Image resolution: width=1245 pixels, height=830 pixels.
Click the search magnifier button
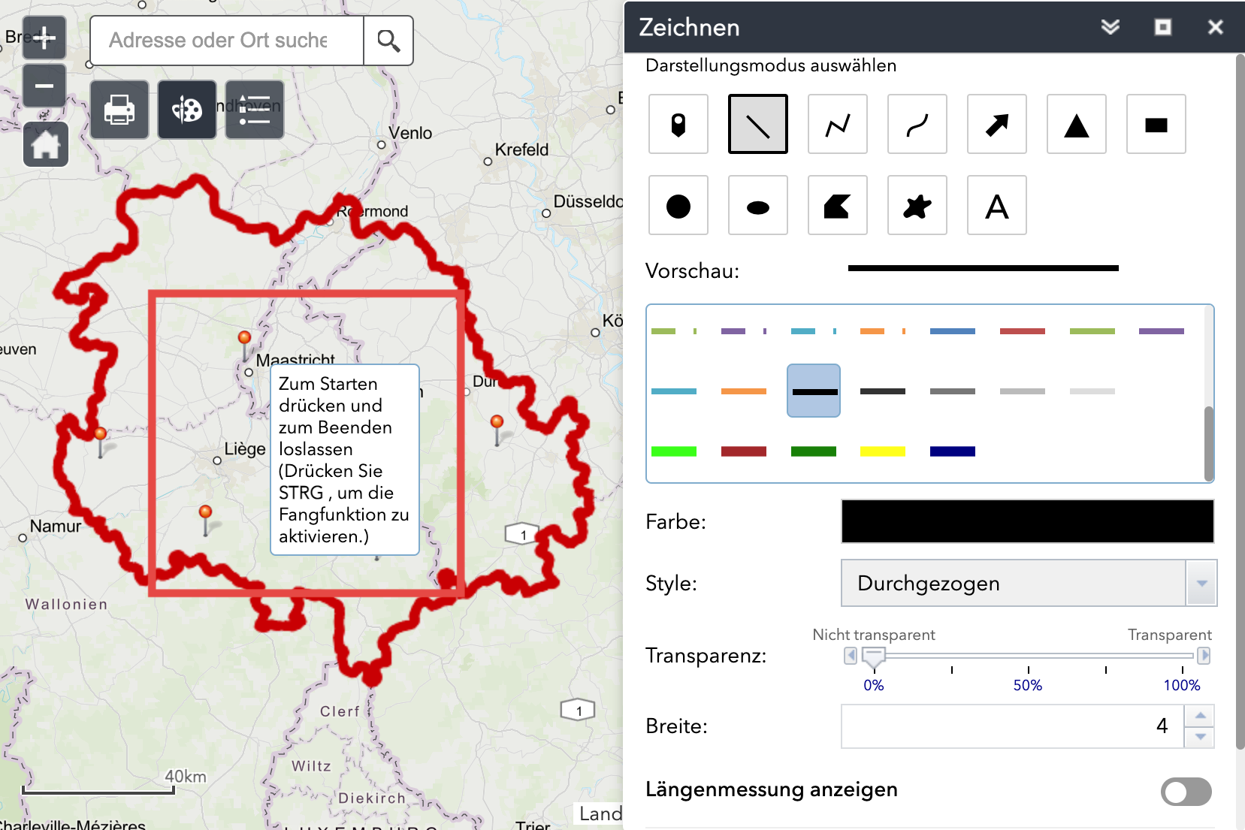pos(388,41)
